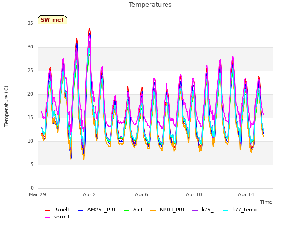Click the Apr 10 x-axis label

coord(194,194)
